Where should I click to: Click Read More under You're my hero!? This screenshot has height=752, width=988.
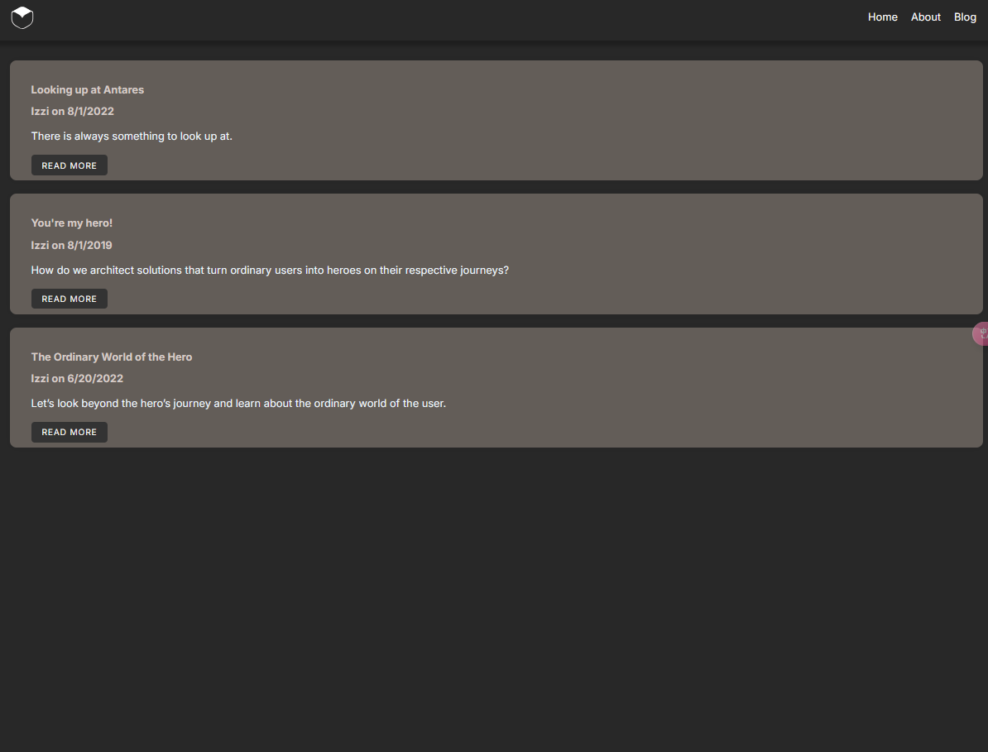(x=70, y=299)
